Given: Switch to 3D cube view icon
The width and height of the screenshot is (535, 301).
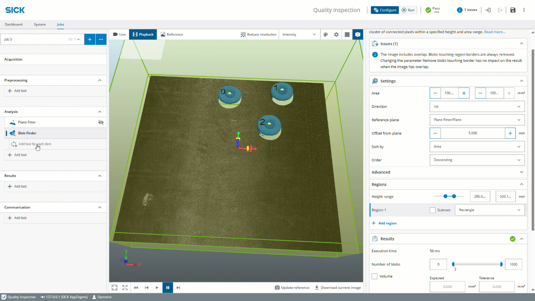Looking at the screenshot, I should pyautogui.click(x=358, y=35).
